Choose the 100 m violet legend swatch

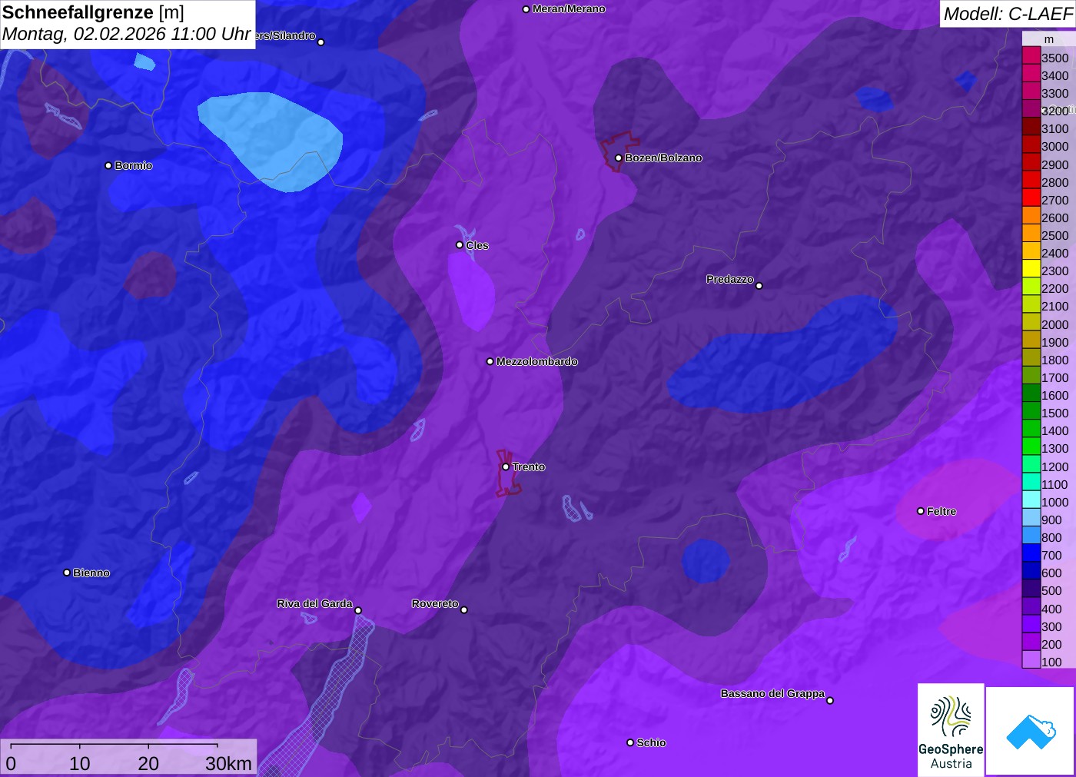pos(1031,659)
